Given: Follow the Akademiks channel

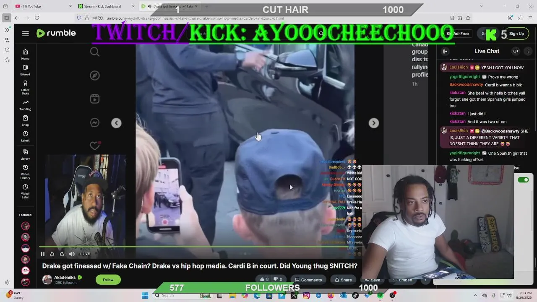Looking at the screenshot, I should (108, 280).
